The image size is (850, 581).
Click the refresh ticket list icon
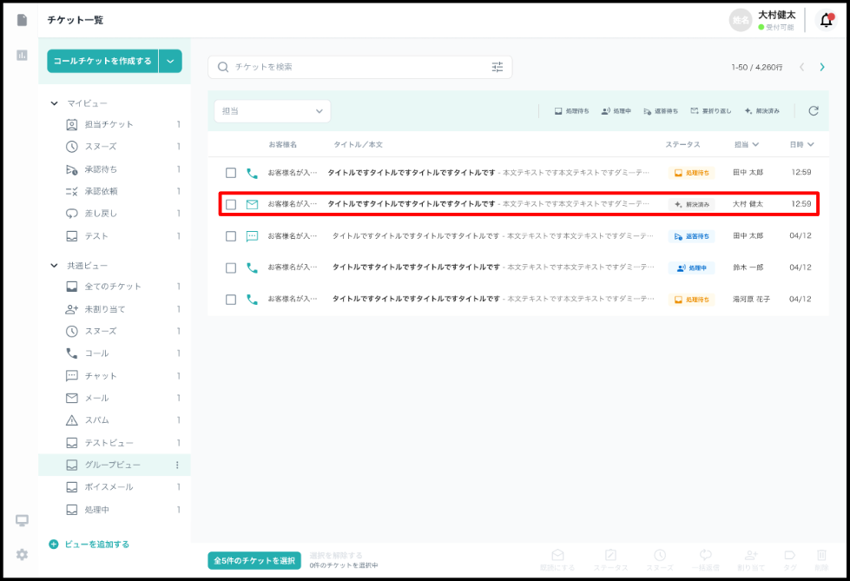click(814, 111)
